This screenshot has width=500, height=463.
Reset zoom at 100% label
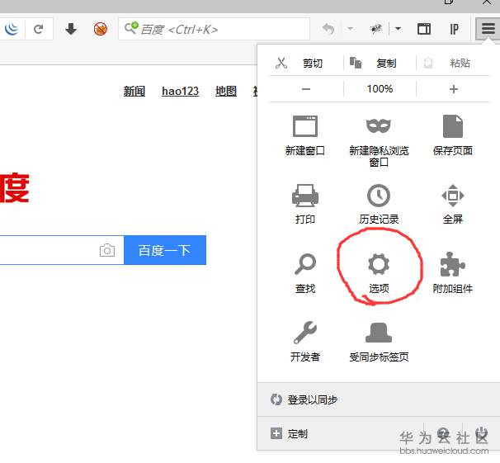380,89
